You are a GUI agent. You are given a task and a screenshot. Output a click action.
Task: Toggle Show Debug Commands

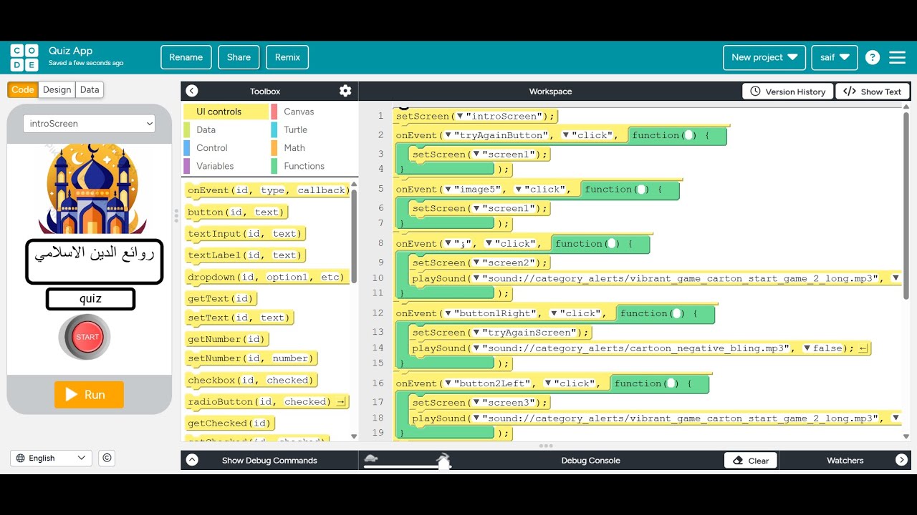[269, 460]
